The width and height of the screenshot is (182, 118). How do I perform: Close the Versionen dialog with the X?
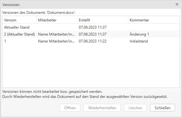click(177, 4)
